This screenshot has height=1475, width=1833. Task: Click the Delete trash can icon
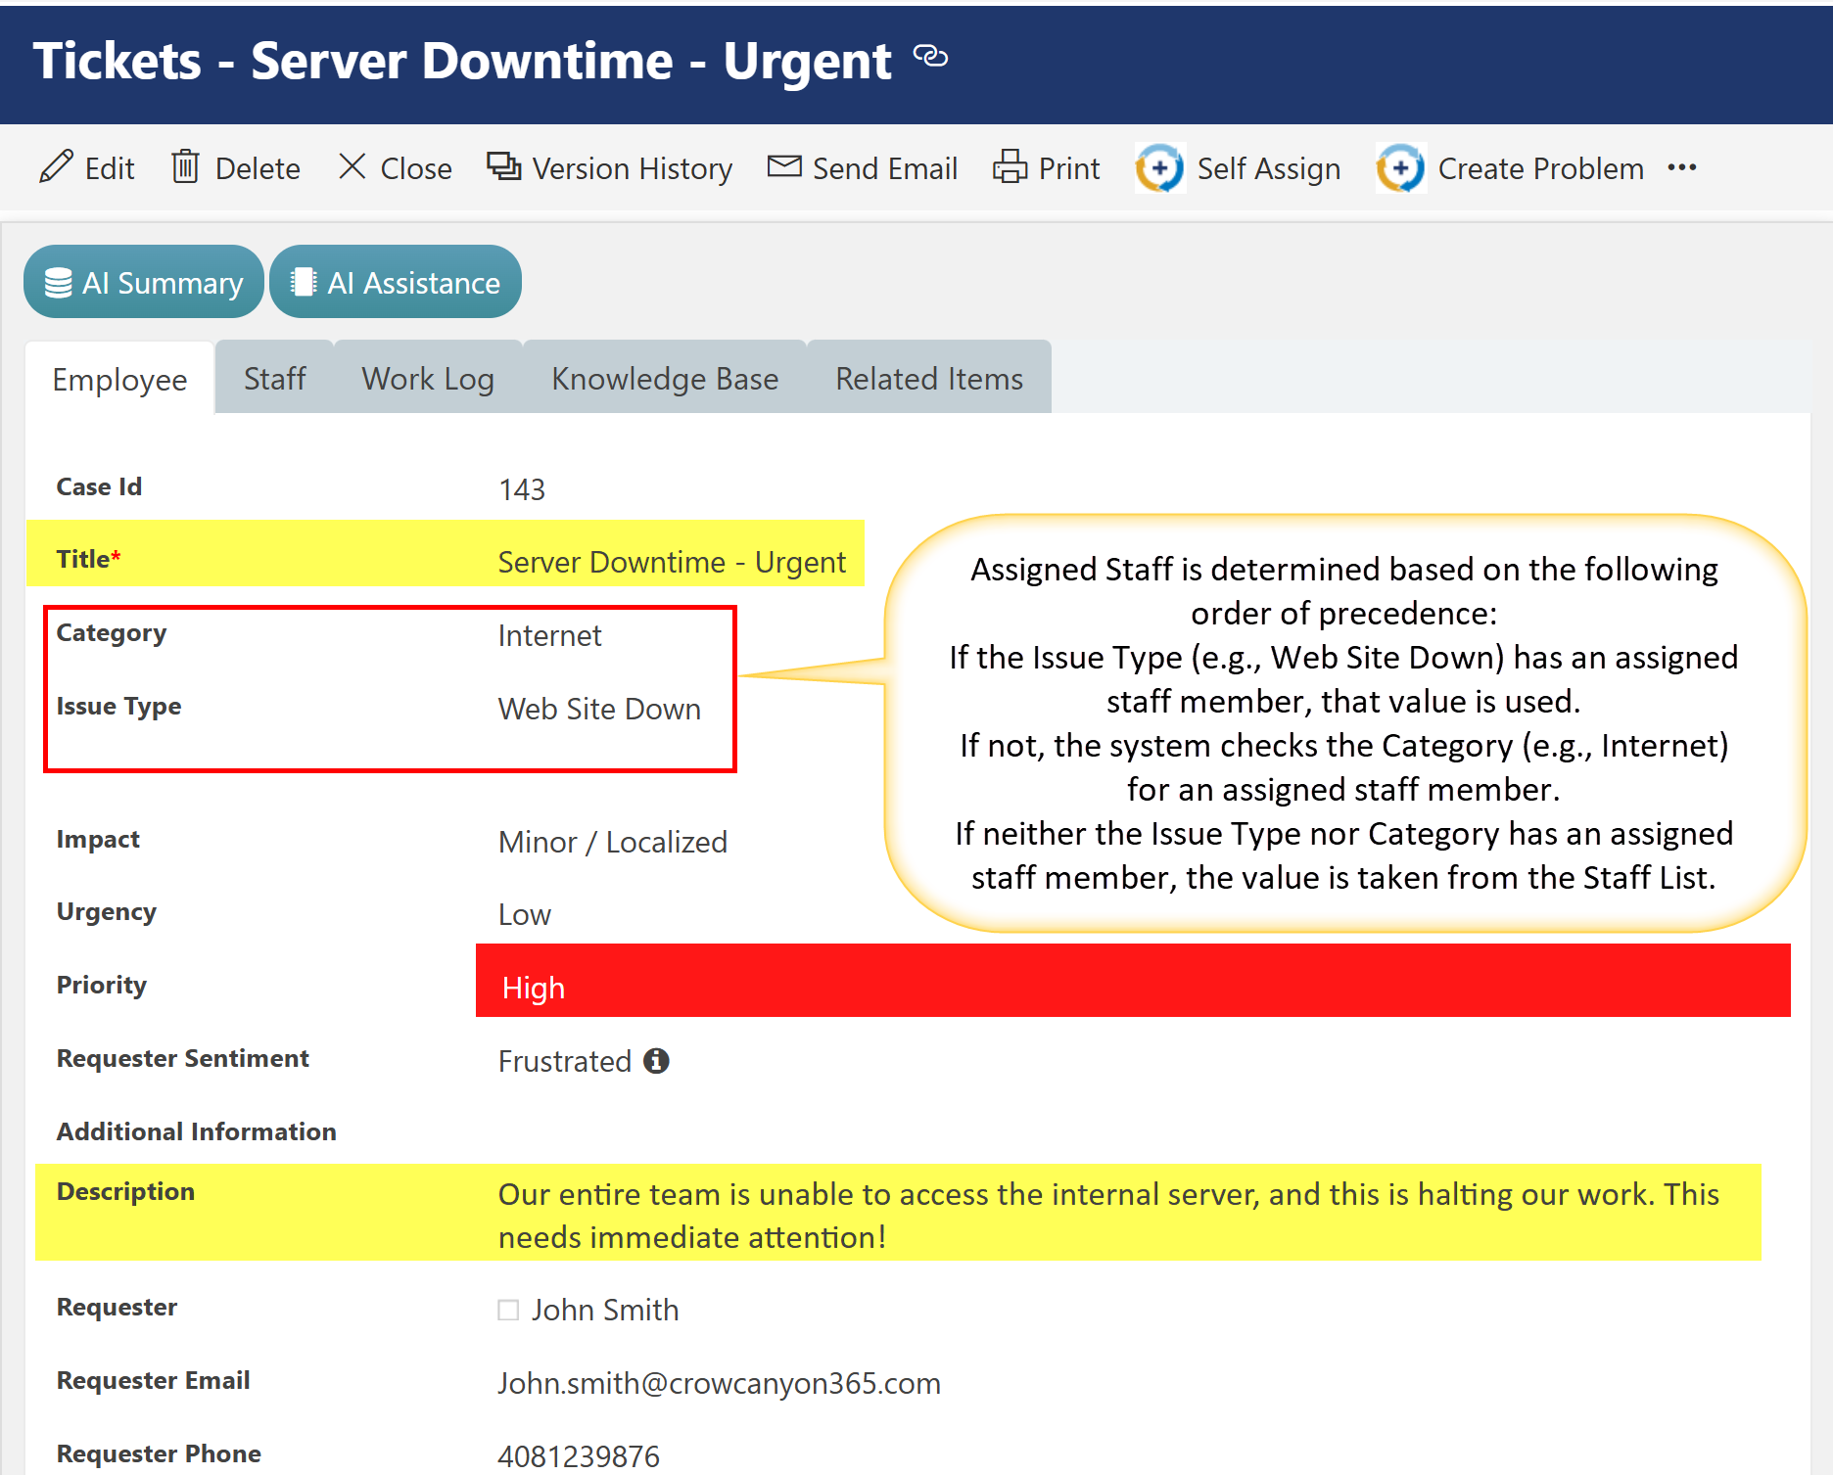click(x=186, y=167)
